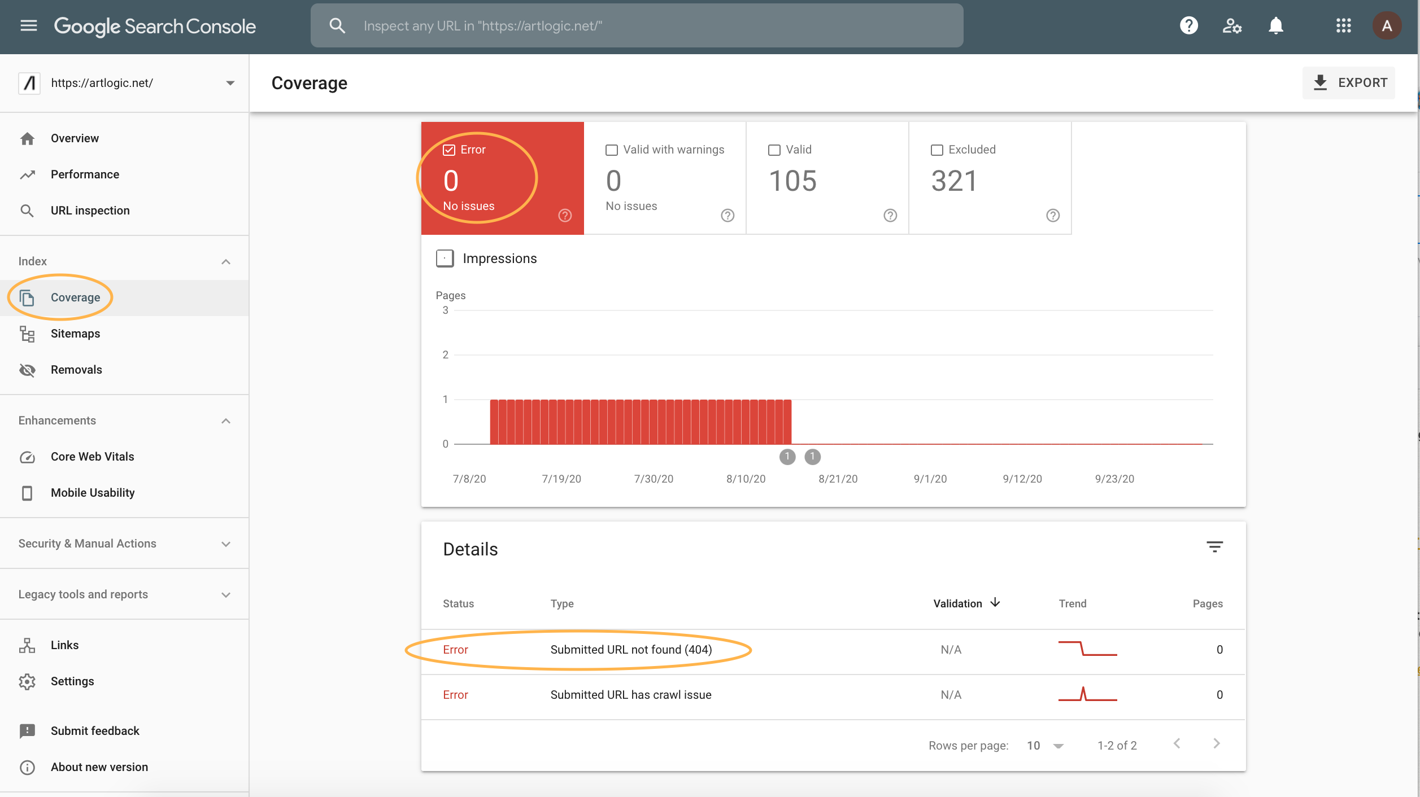The width and height of the screenshot is (1420, 797).
Task: Click the second chart annotation marker
Action: coord(812,457)
